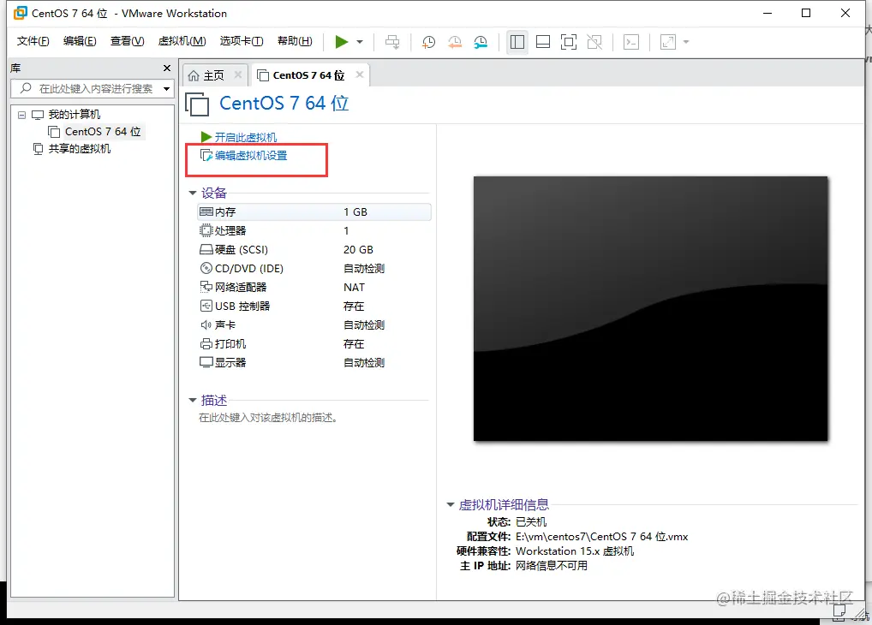Select 我的计算机 in the library tree
This screenshot has width=872, height=625.
coord(74,115)
